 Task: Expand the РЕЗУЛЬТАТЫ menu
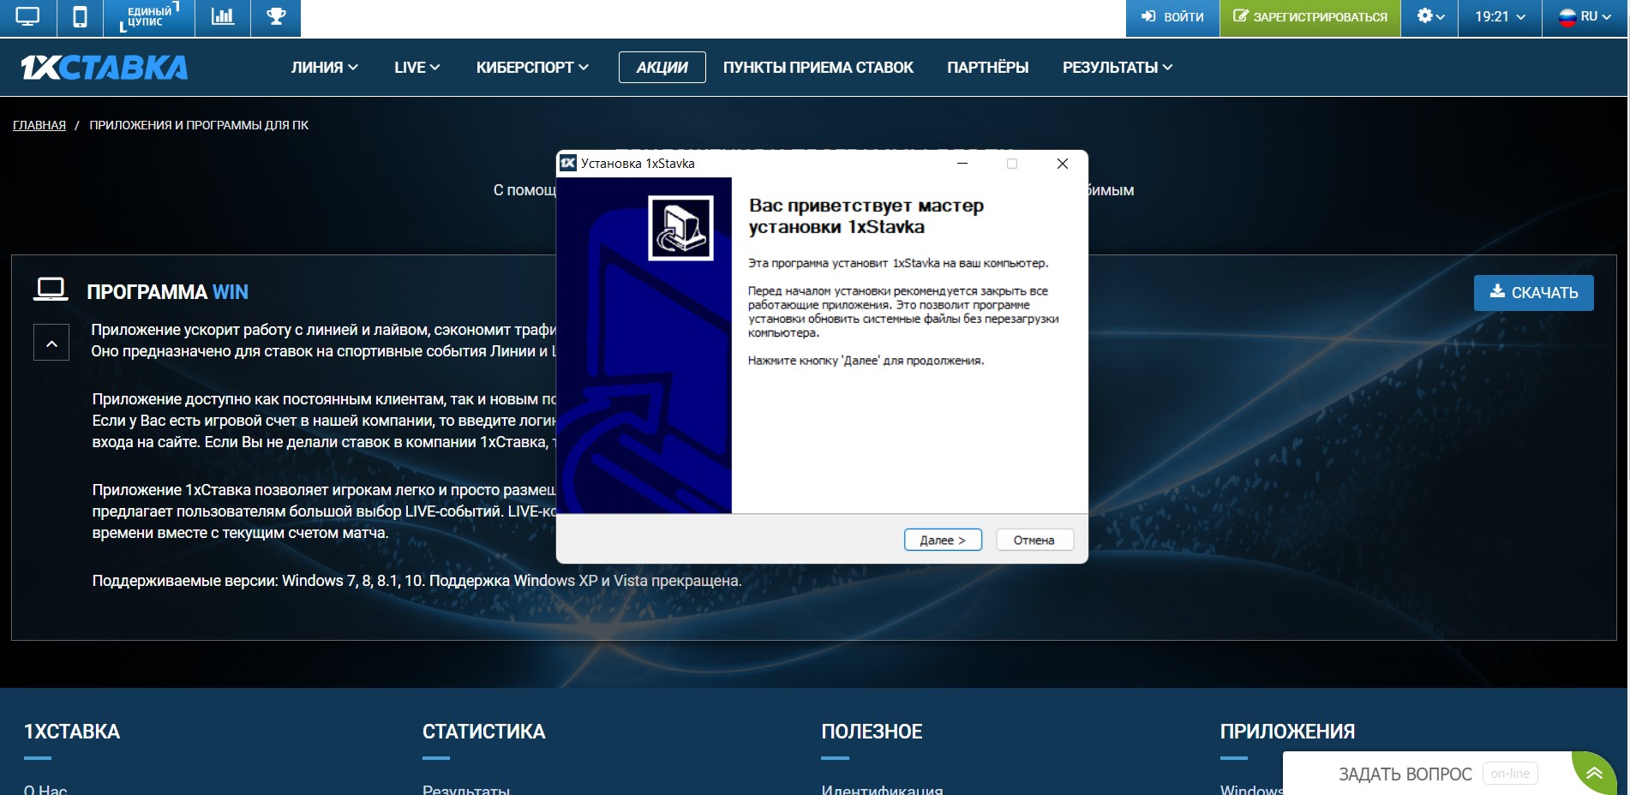[x=1118, y=68]
